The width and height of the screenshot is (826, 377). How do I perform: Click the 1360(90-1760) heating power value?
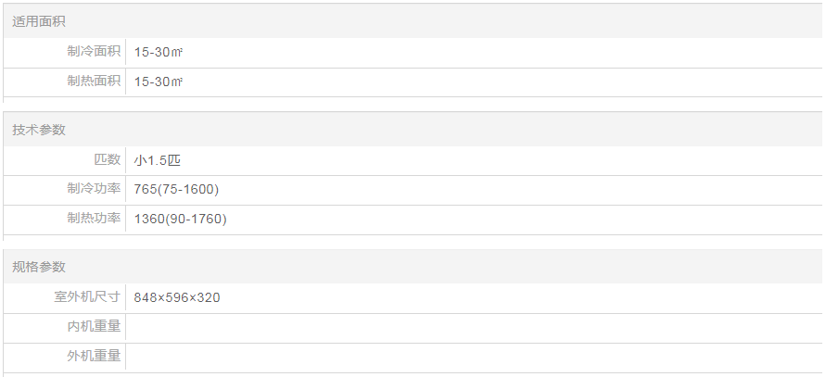coord(180,220)
